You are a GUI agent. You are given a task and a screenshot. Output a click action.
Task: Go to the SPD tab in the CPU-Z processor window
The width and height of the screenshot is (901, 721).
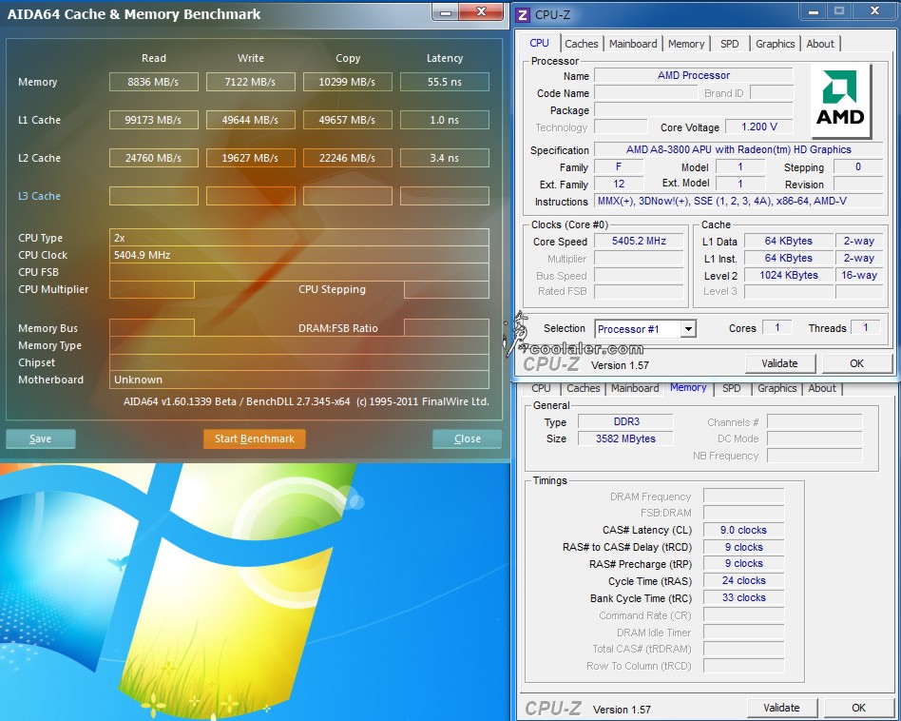[x=730, y=44]
